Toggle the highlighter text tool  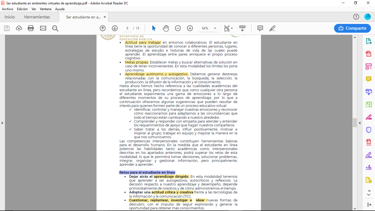coord(272,28)
